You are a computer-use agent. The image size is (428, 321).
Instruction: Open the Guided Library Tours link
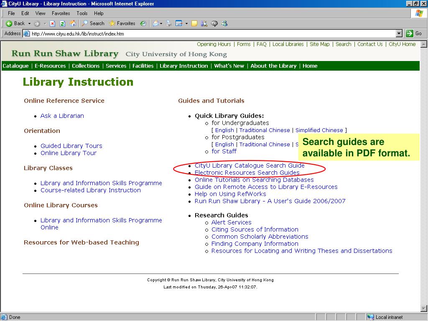pos(71,146)
